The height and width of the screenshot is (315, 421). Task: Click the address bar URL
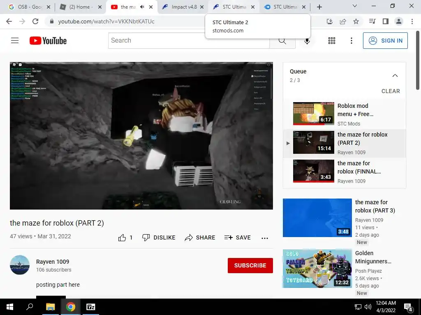pos(106,21)
